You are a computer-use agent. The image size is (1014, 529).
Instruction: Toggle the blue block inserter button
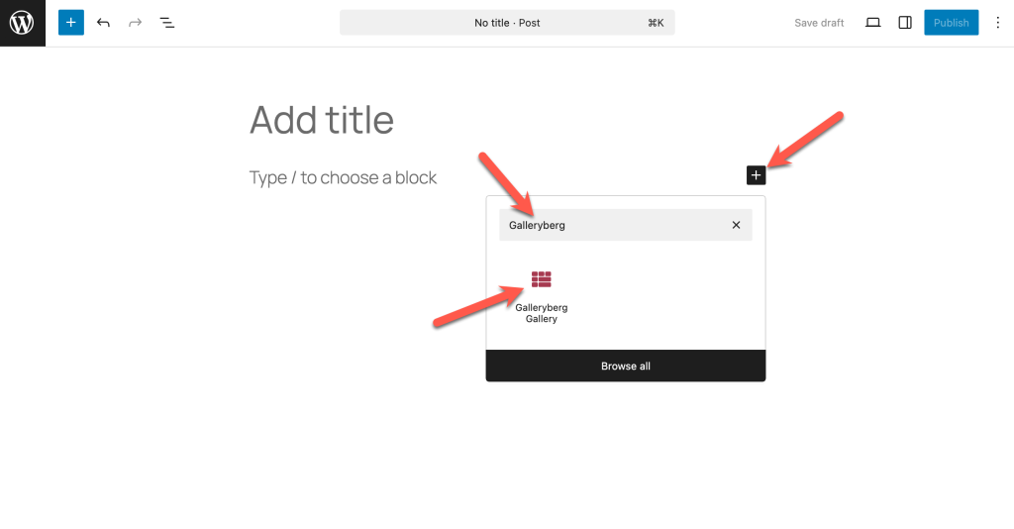71,22
